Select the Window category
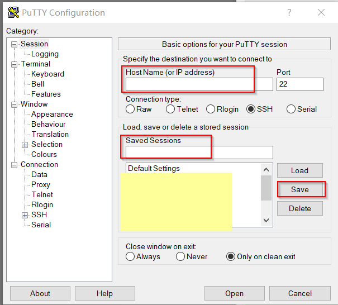Image resolution: width=338 pixels, height=305 pixels. 34,104
